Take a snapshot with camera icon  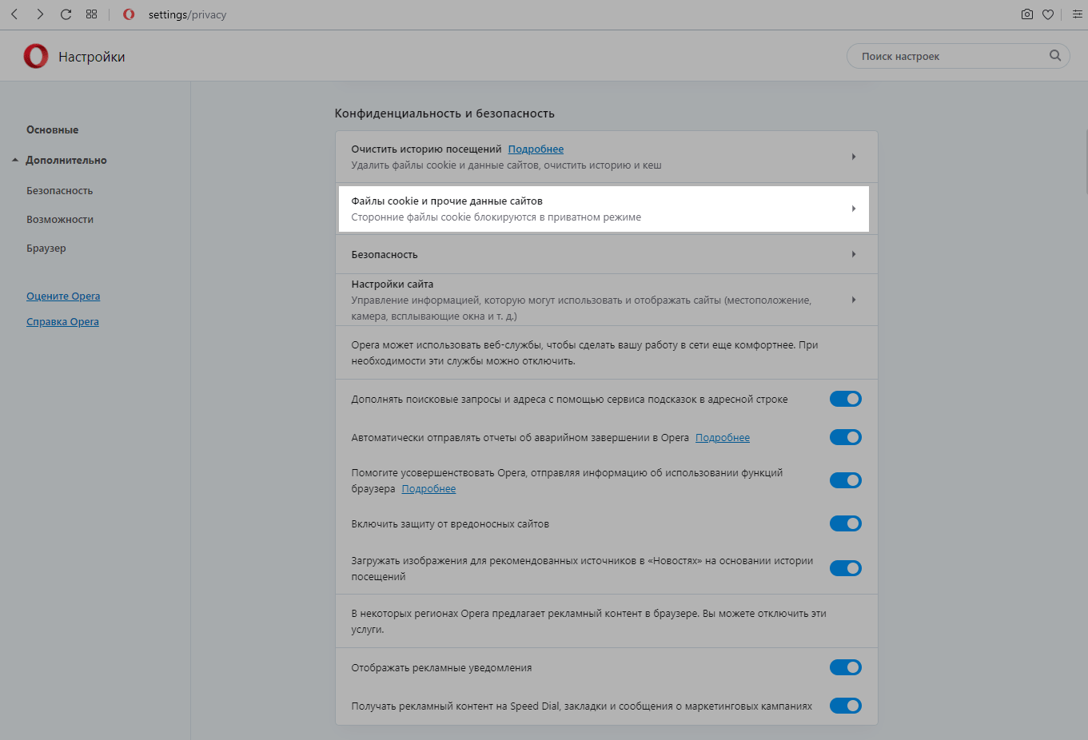click(1027, 14)
